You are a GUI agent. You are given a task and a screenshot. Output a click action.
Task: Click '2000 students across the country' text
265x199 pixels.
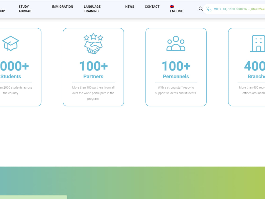pos(16,90)
